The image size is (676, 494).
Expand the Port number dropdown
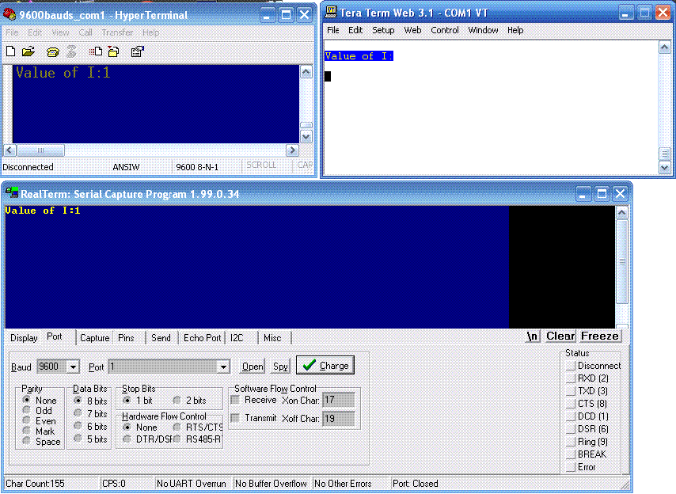tap(223, 367)
